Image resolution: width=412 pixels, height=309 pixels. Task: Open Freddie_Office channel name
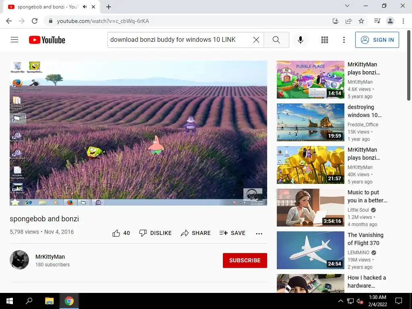[363, 125]
